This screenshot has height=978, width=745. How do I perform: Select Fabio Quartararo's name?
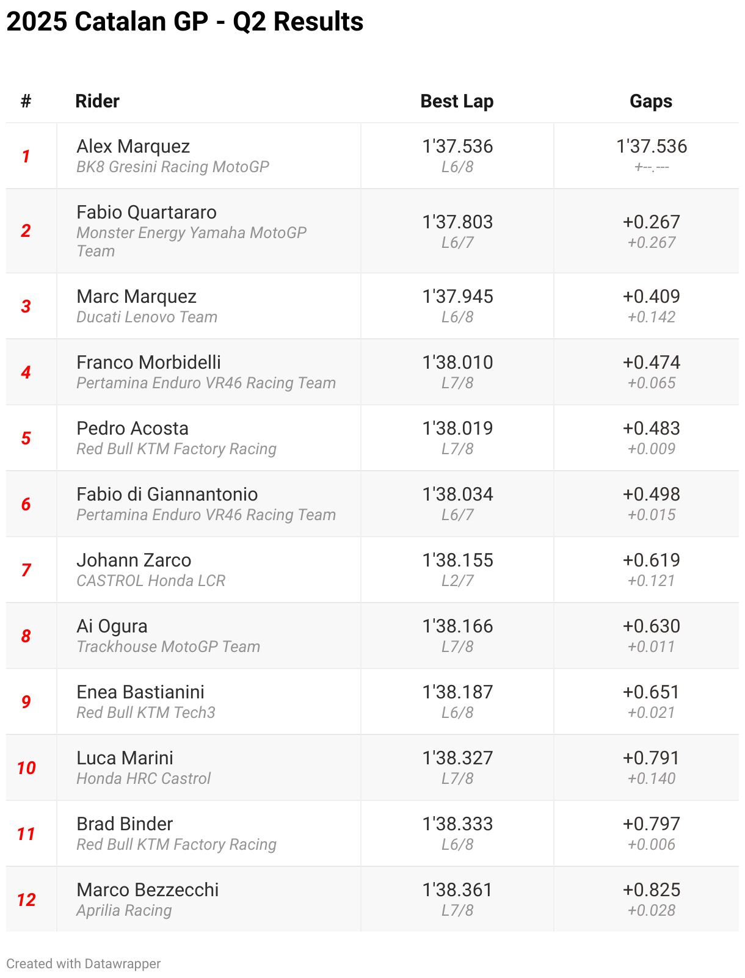(147, 212)
